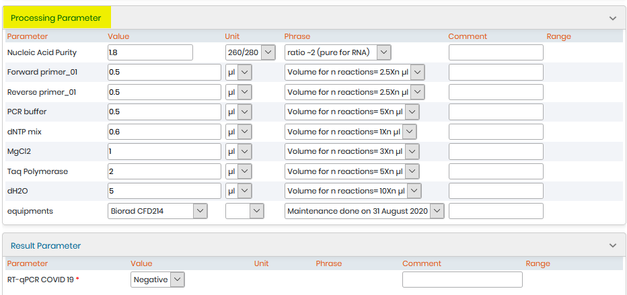Click the dNTP mix value field
The image size is (627, 295).
[164, 132]
